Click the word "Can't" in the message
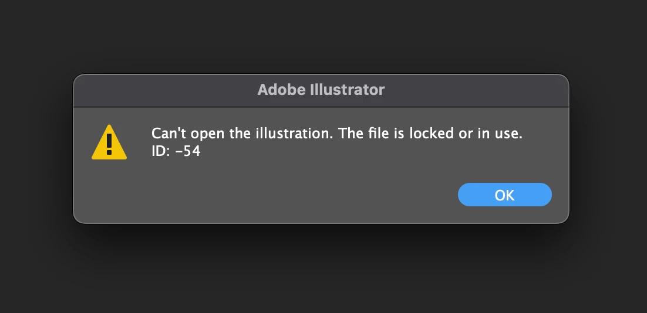The width and height of the screenshot is (647, 313). point(167,134)
